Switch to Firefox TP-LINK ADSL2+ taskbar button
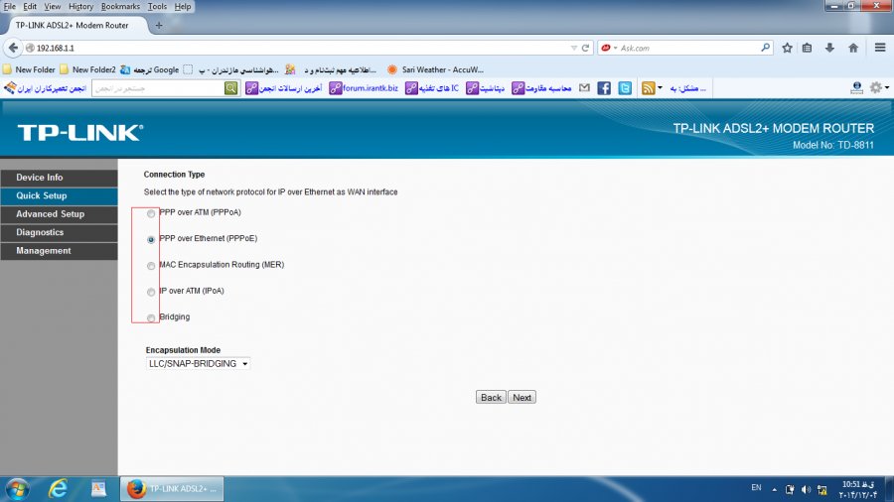 (x=172, y=489)
